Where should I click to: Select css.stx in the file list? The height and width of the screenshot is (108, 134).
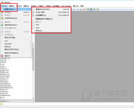[x=3, y=66]
